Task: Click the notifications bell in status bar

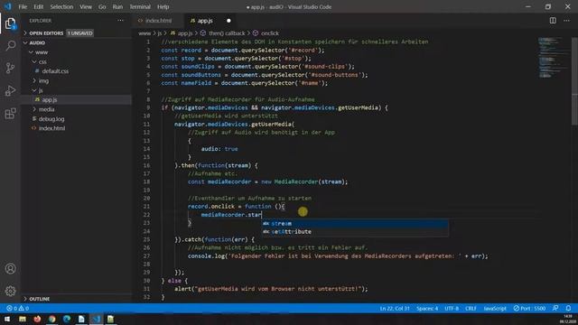Action: coord(568,309)
